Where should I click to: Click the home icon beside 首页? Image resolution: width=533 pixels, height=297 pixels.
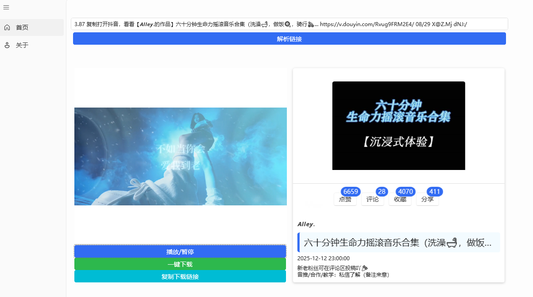point(7,27)
